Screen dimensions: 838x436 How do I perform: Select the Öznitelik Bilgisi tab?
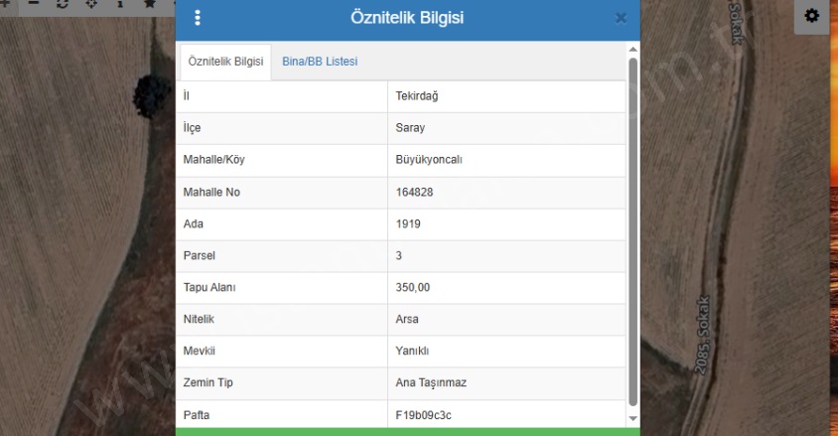pos(225,62)
